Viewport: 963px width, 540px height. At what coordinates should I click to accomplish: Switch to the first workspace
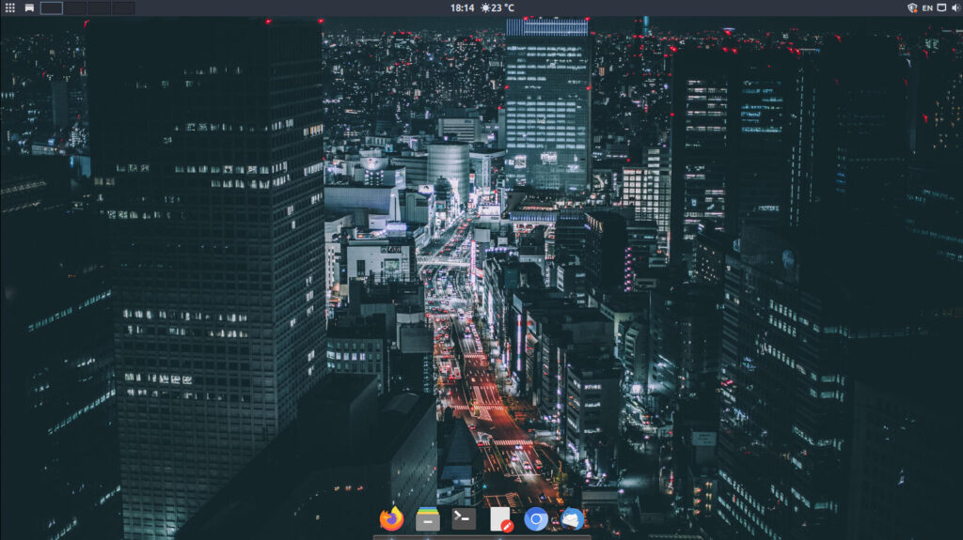click(x=52, y=8)
